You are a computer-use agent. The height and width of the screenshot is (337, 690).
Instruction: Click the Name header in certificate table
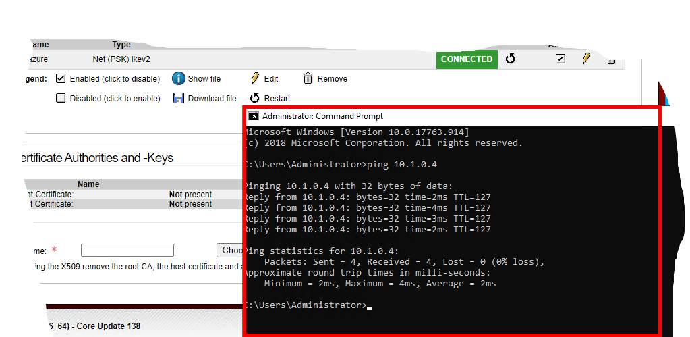click(88, 184)
